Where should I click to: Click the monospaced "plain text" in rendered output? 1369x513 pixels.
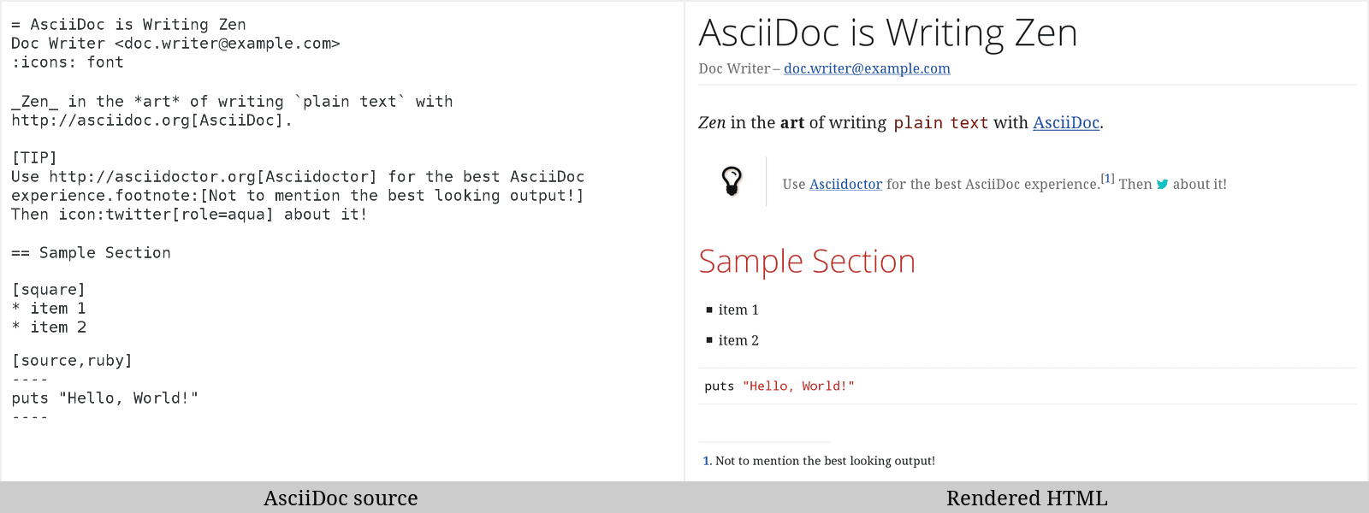click(x=940, y=123)
